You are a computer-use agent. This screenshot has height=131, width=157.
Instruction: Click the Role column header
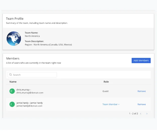(106, 82)
